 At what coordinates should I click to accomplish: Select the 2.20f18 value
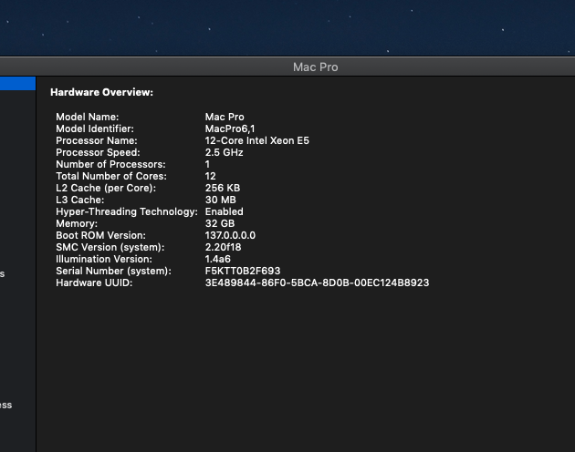[223, 247]
